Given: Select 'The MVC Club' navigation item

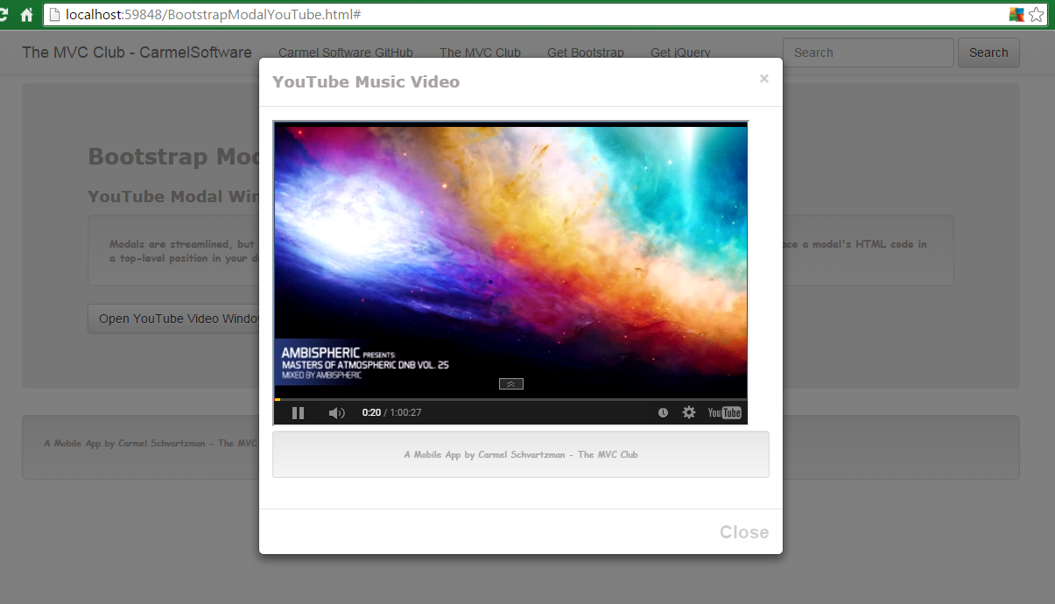Looking at the screenshot, I should point(480,53).
